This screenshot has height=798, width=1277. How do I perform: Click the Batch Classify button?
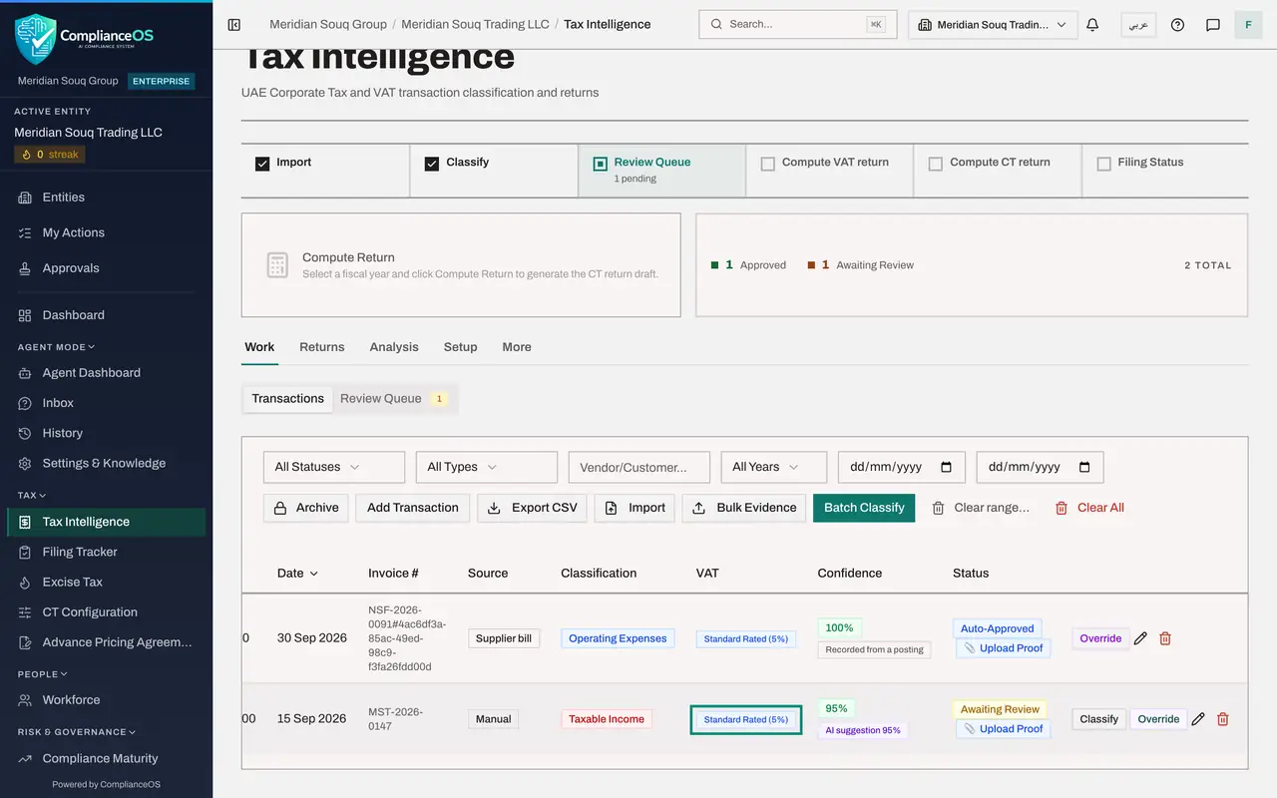point(864,508)
